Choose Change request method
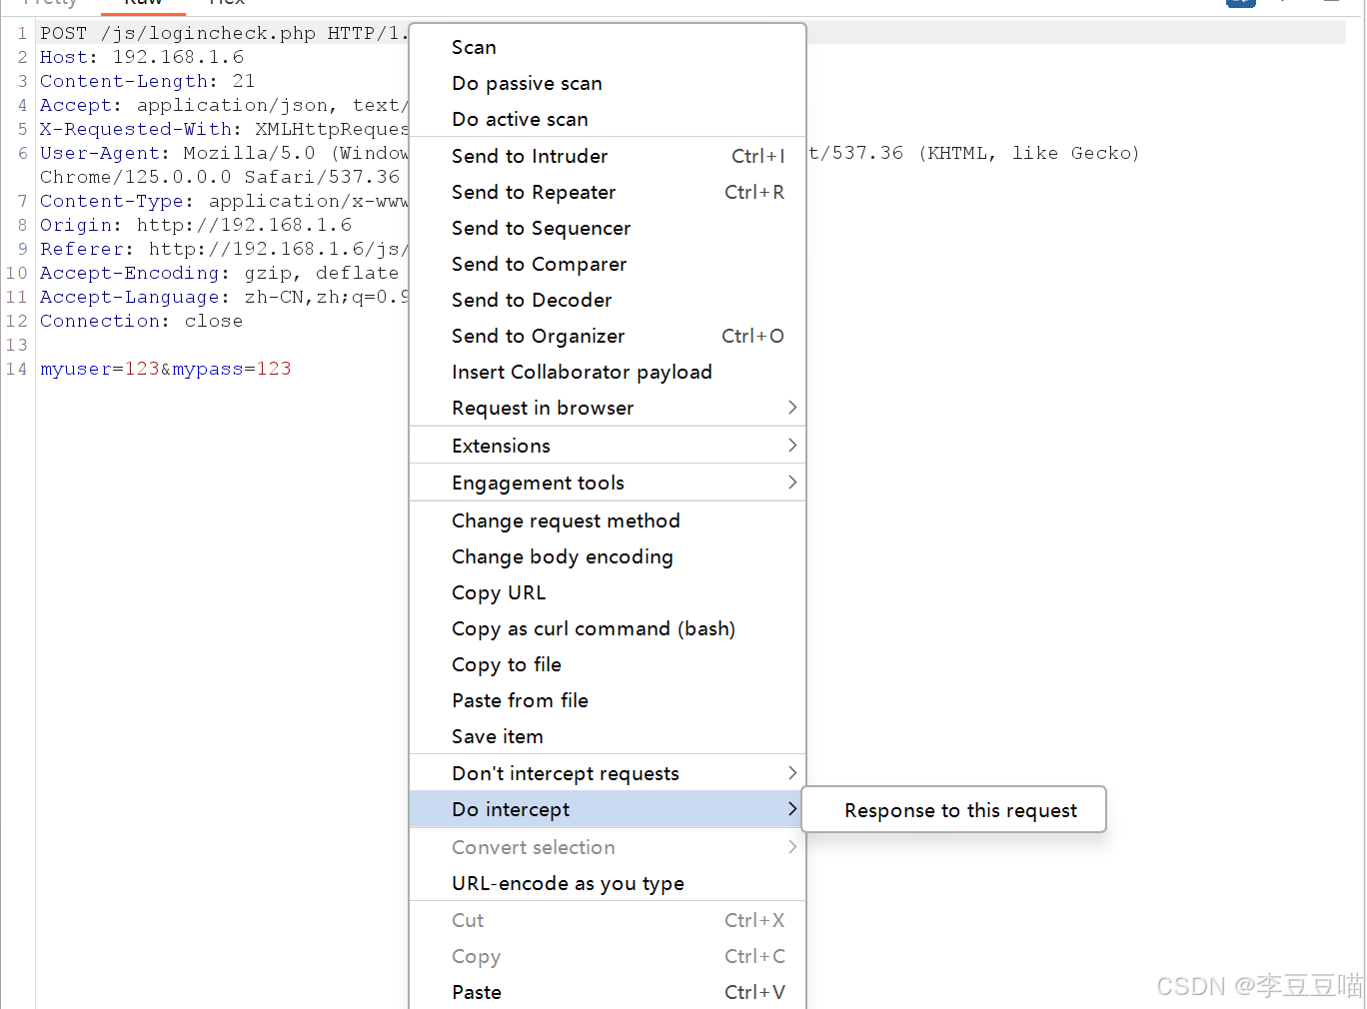The image size is (1367, 1009). (566, 520)
